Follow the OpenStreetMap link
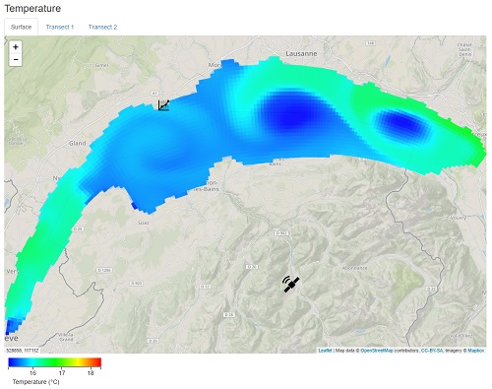 [377, 351]
